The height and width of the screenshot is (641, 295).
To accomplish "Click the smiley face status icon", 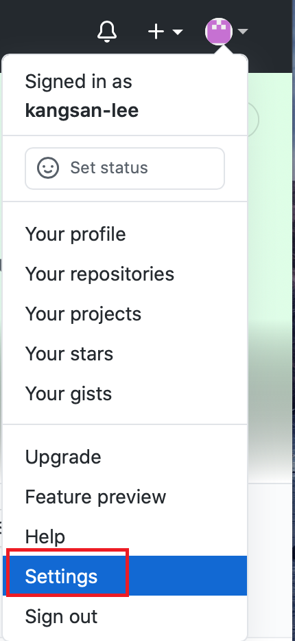I will coord(48,168).
